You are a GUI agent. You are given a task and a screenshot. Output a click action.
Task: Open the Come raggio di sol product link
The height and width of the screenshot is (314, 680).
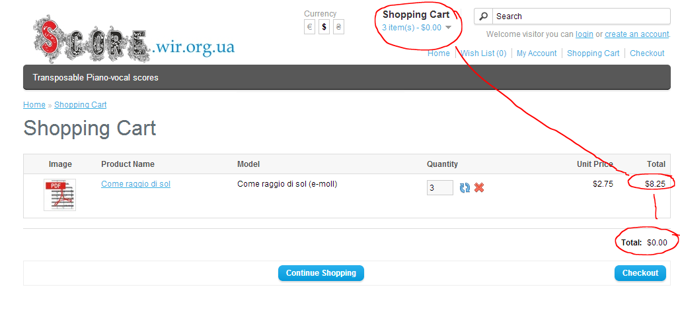pos(135,183)
